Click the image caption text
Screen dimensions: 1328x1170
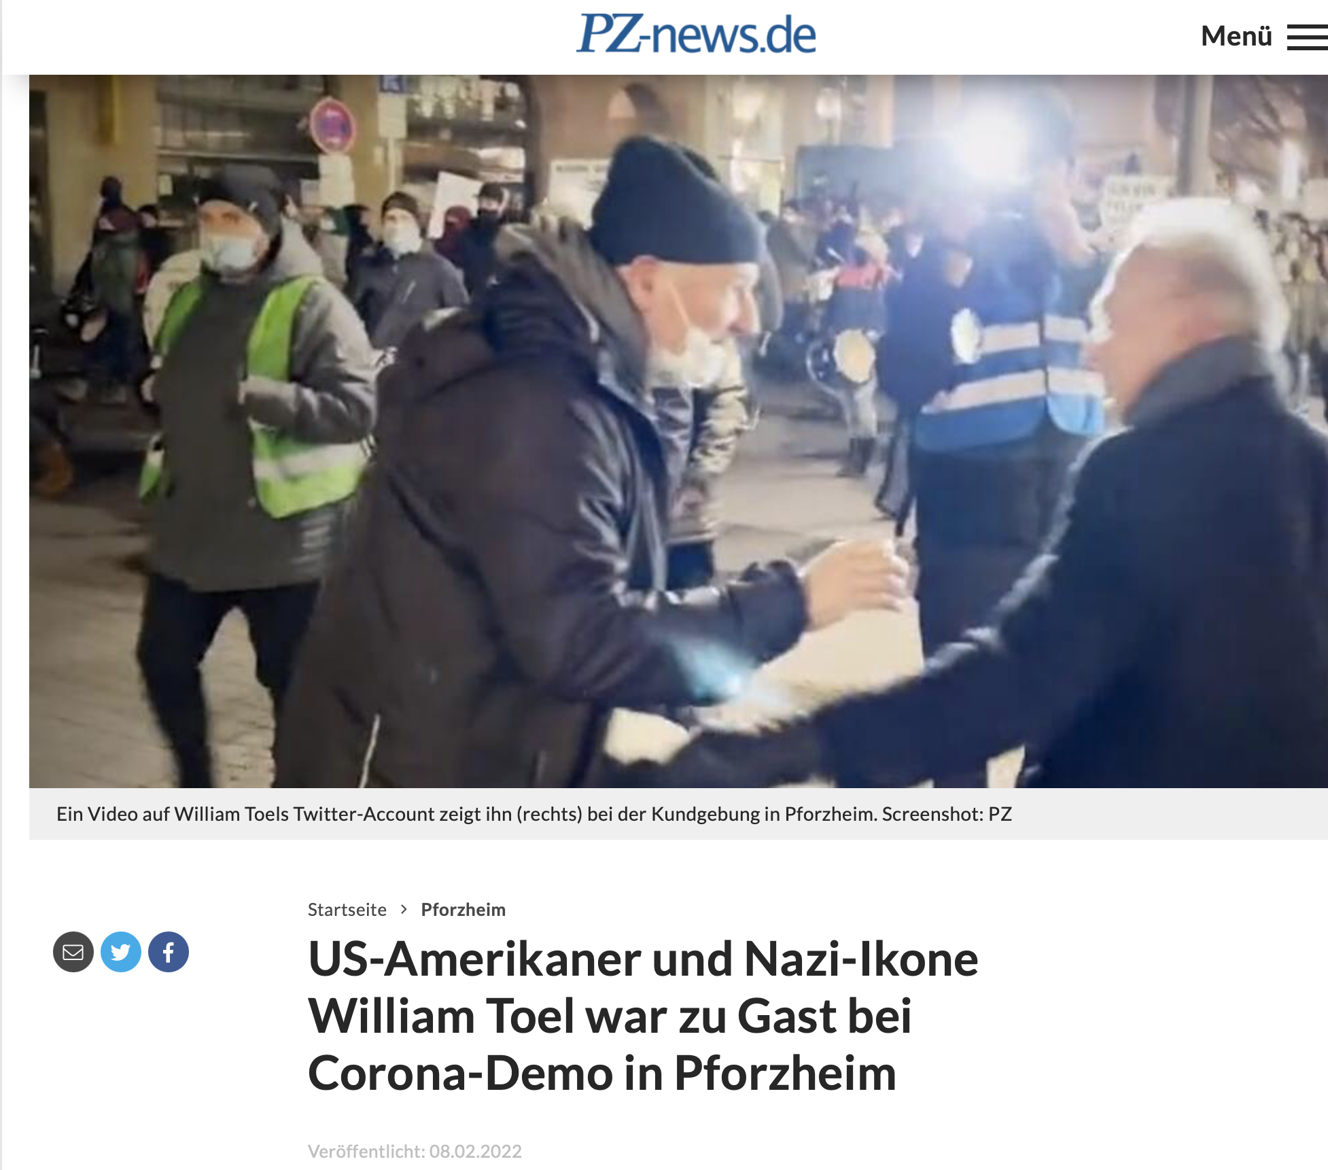(534, 814)
